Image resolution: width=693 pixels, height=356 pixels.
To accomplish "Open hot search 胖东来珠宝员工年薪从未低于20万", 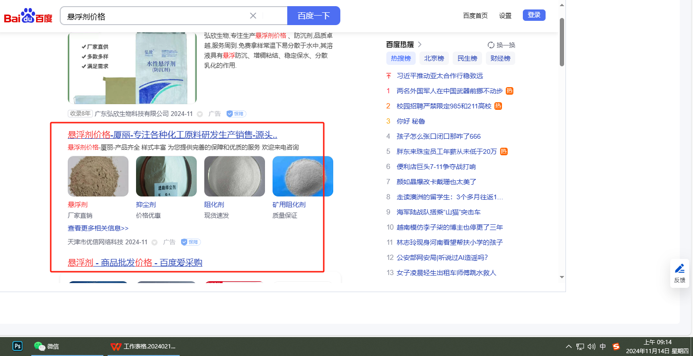I will tap(447, 151).
